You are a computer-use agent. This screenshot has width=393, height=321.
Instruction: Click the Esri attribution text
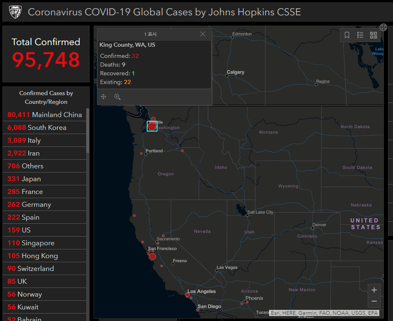[x=324, y=313]
